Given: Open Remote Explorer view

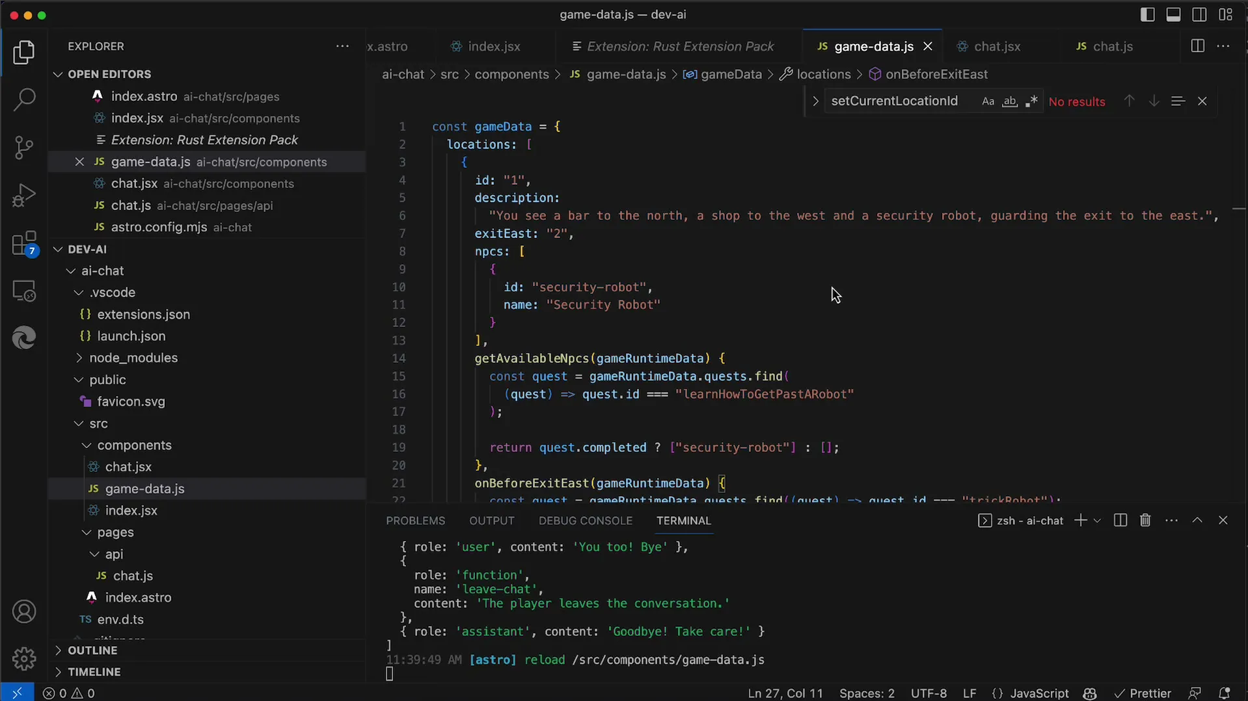Looking at the screenshot, I should pyautogui.click(x=24, y=291).
